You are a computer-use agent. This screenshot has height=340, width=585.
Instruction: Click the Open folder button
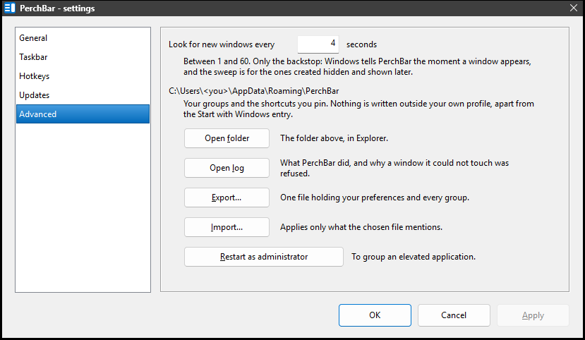(x=227, y=138)
